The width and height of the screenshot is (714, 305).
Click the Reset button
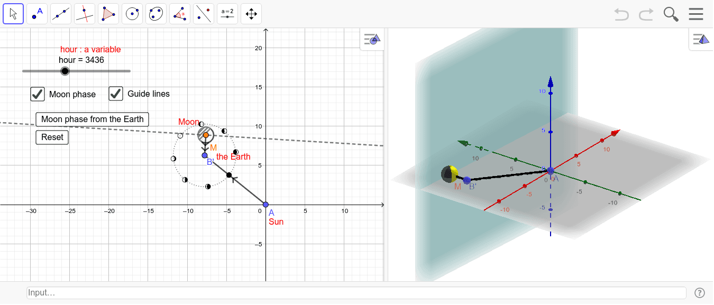tap(52, 137)
